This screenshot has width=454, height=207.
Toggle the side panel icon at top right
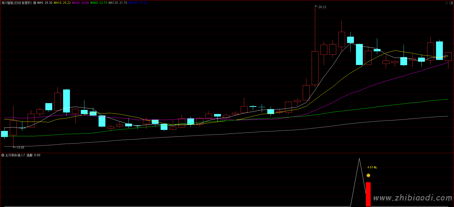click(451, 3)
